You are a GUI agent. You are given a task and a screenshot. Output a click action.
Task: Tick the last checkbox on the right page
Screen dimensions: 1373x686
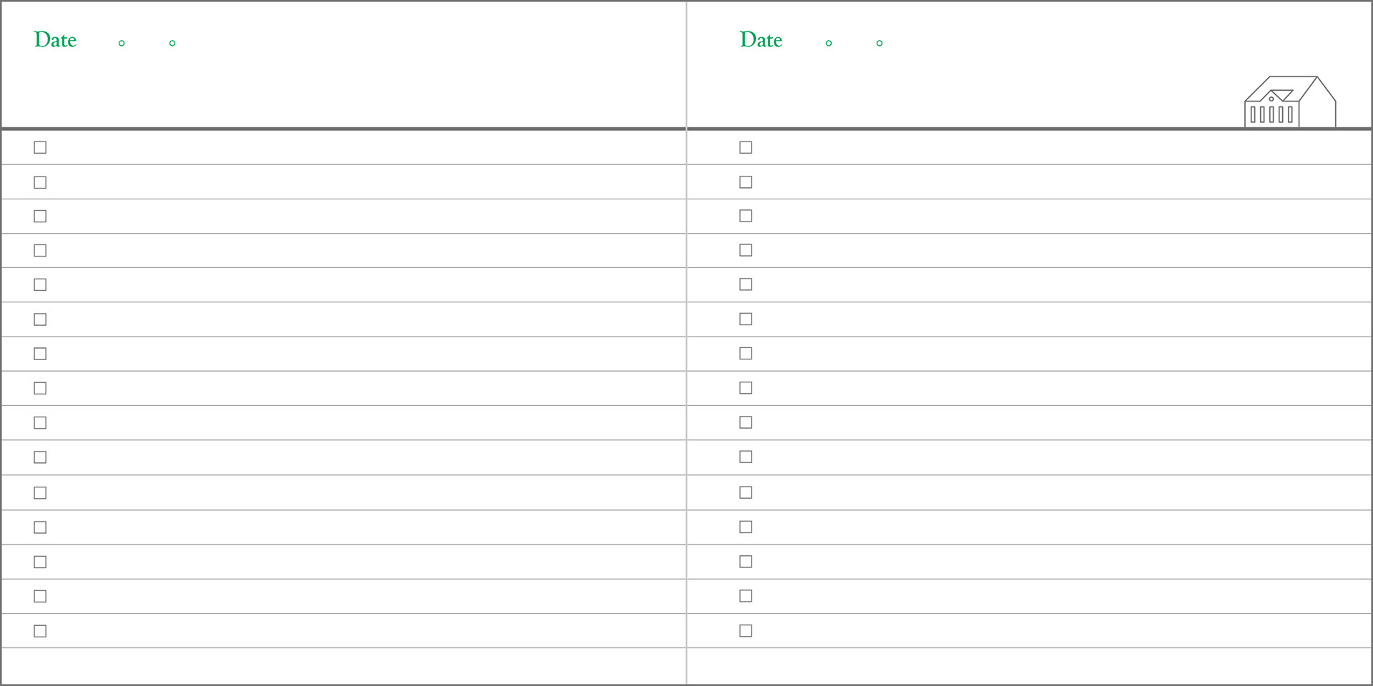tap(746, 631)
